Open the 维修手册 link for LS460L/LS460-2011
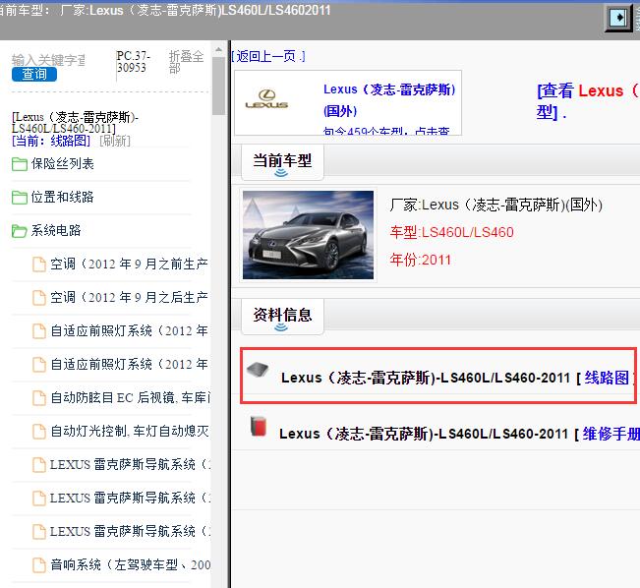The height and width of the screenshot is (588, 640). tap(611, 434)
